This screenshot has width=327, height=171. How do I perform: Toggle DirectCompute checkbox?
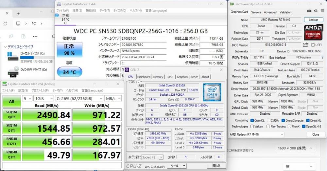tap(283, 121)
